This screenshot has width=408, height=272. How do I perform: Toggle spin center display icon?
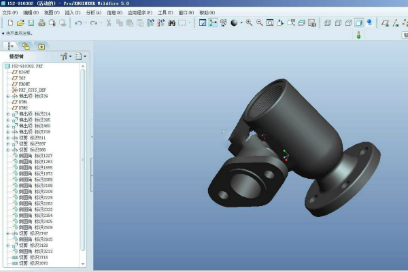pyautogui.click(x=213, y=23)
